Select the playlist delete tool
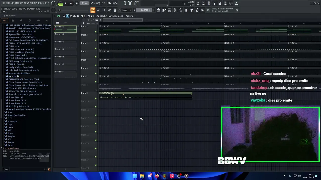Viewport: 321px width, 180px height. pos(71,16)
